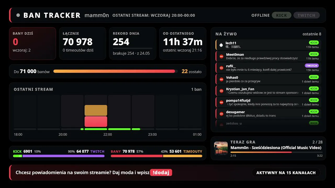Screen dimensions: 335x188
Task: Click the Vohas0 username
Action: 232,78
